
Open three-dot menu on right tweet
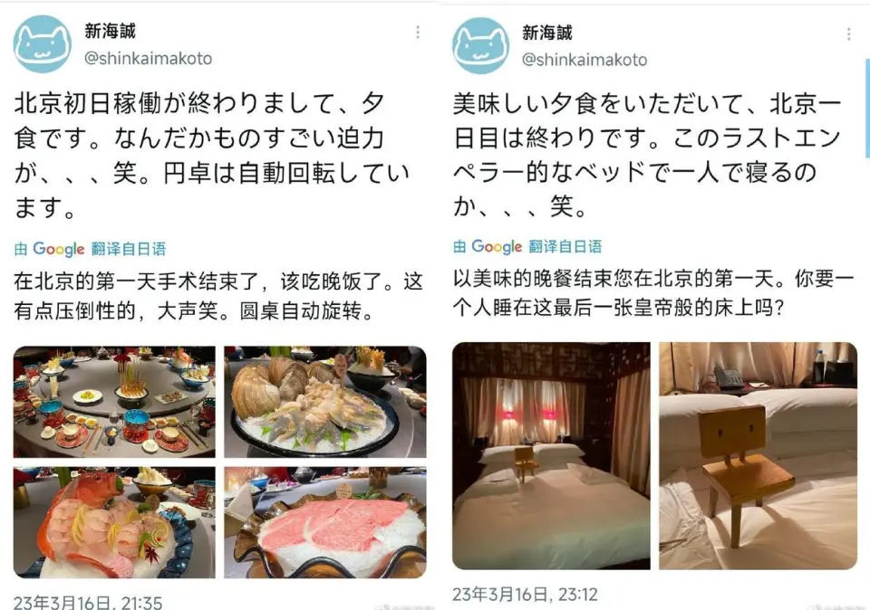[x=848, y=34]
